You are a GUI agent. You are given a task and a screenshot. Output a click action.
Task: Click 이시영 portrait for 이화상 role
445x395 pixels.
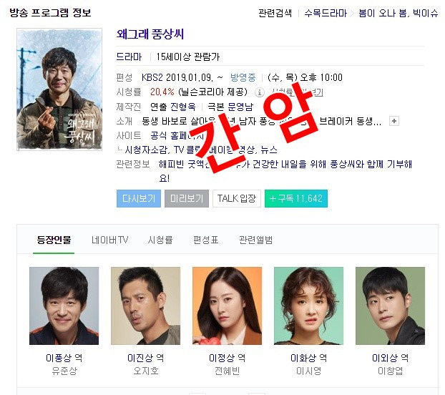click(x=309, y=306)
